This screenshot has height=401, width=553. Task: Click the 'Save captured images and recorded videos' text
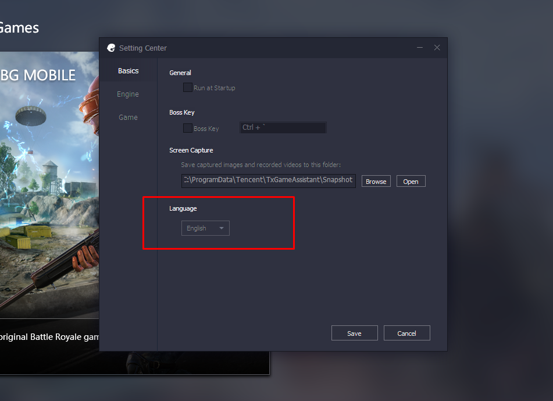click(x=261, y=165)
